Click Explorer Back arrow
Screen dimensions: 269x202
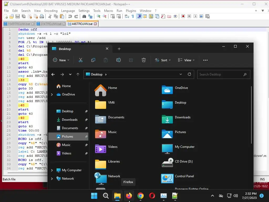53,74
